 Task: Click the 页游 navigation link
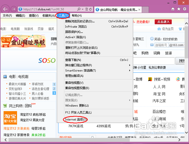point(40,29)
